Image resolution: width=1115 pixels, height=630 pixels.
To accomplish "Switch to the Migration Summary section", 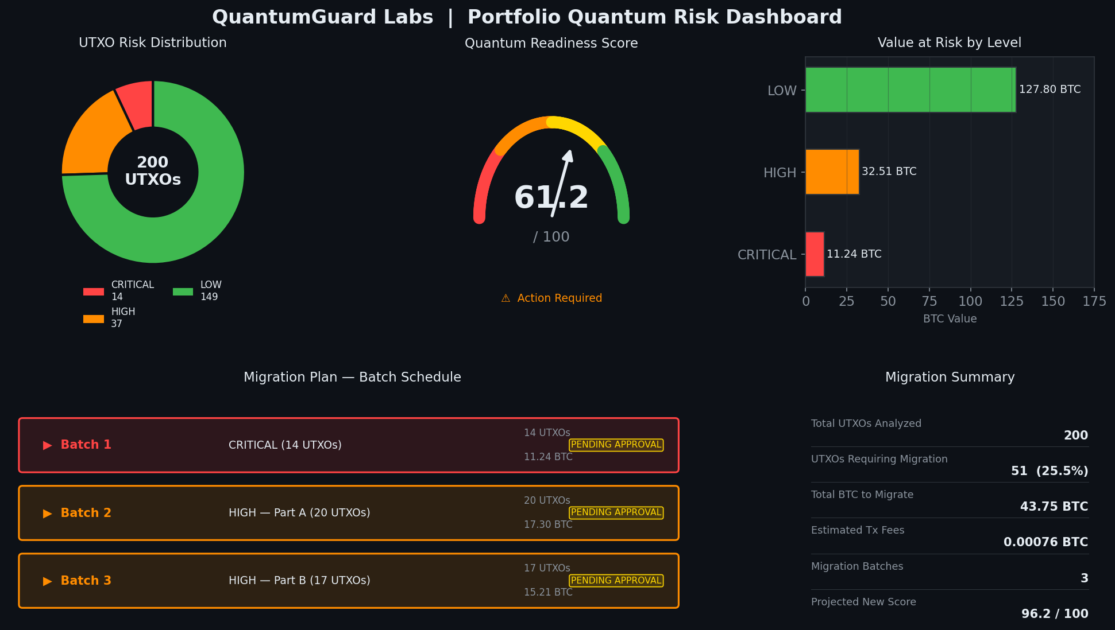I will [950, 377].
